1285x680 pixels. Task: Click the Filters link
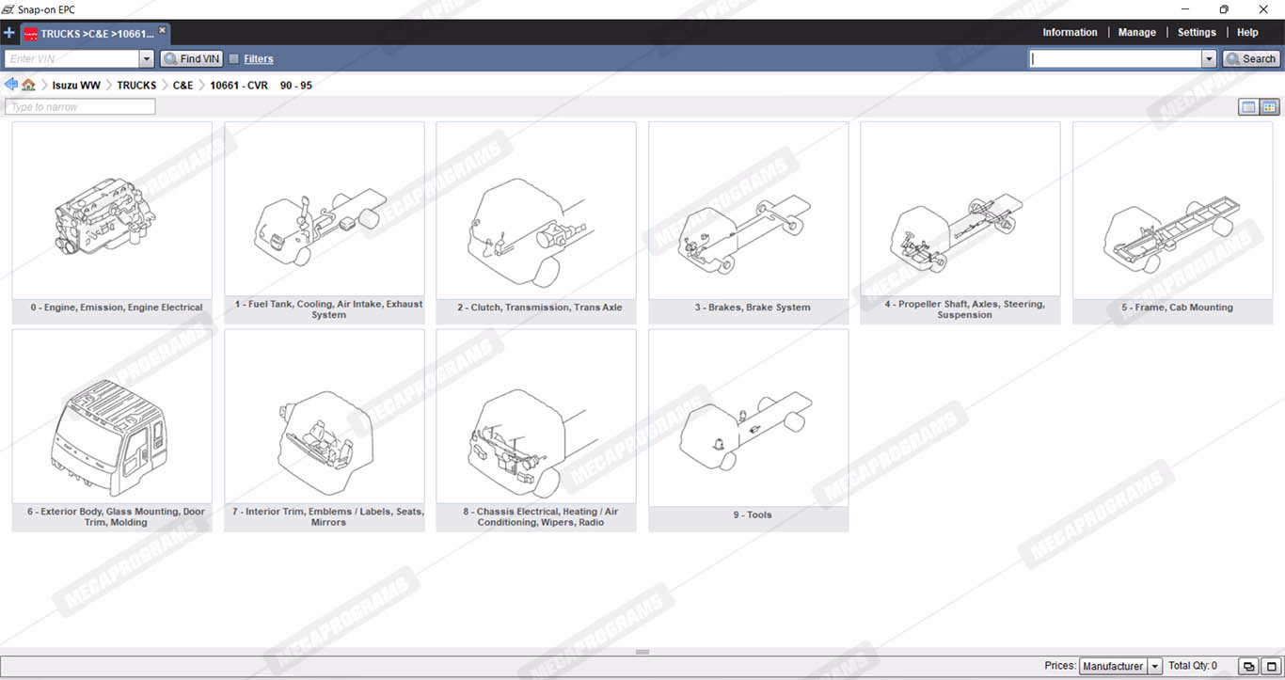pyautogui.click(x=259, y=58)
